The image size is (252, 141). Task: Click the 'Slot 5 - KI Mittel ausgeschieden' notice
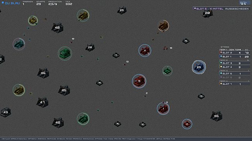[x=221, y=8]
